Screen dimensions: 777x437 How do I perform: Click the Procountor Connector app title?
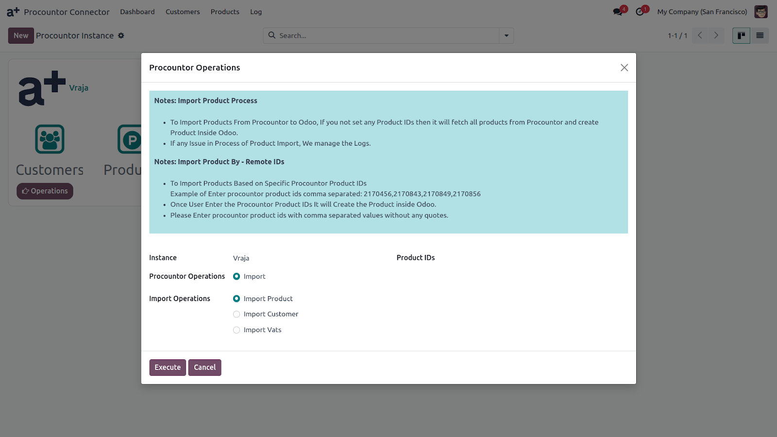(x=67, y=12)
